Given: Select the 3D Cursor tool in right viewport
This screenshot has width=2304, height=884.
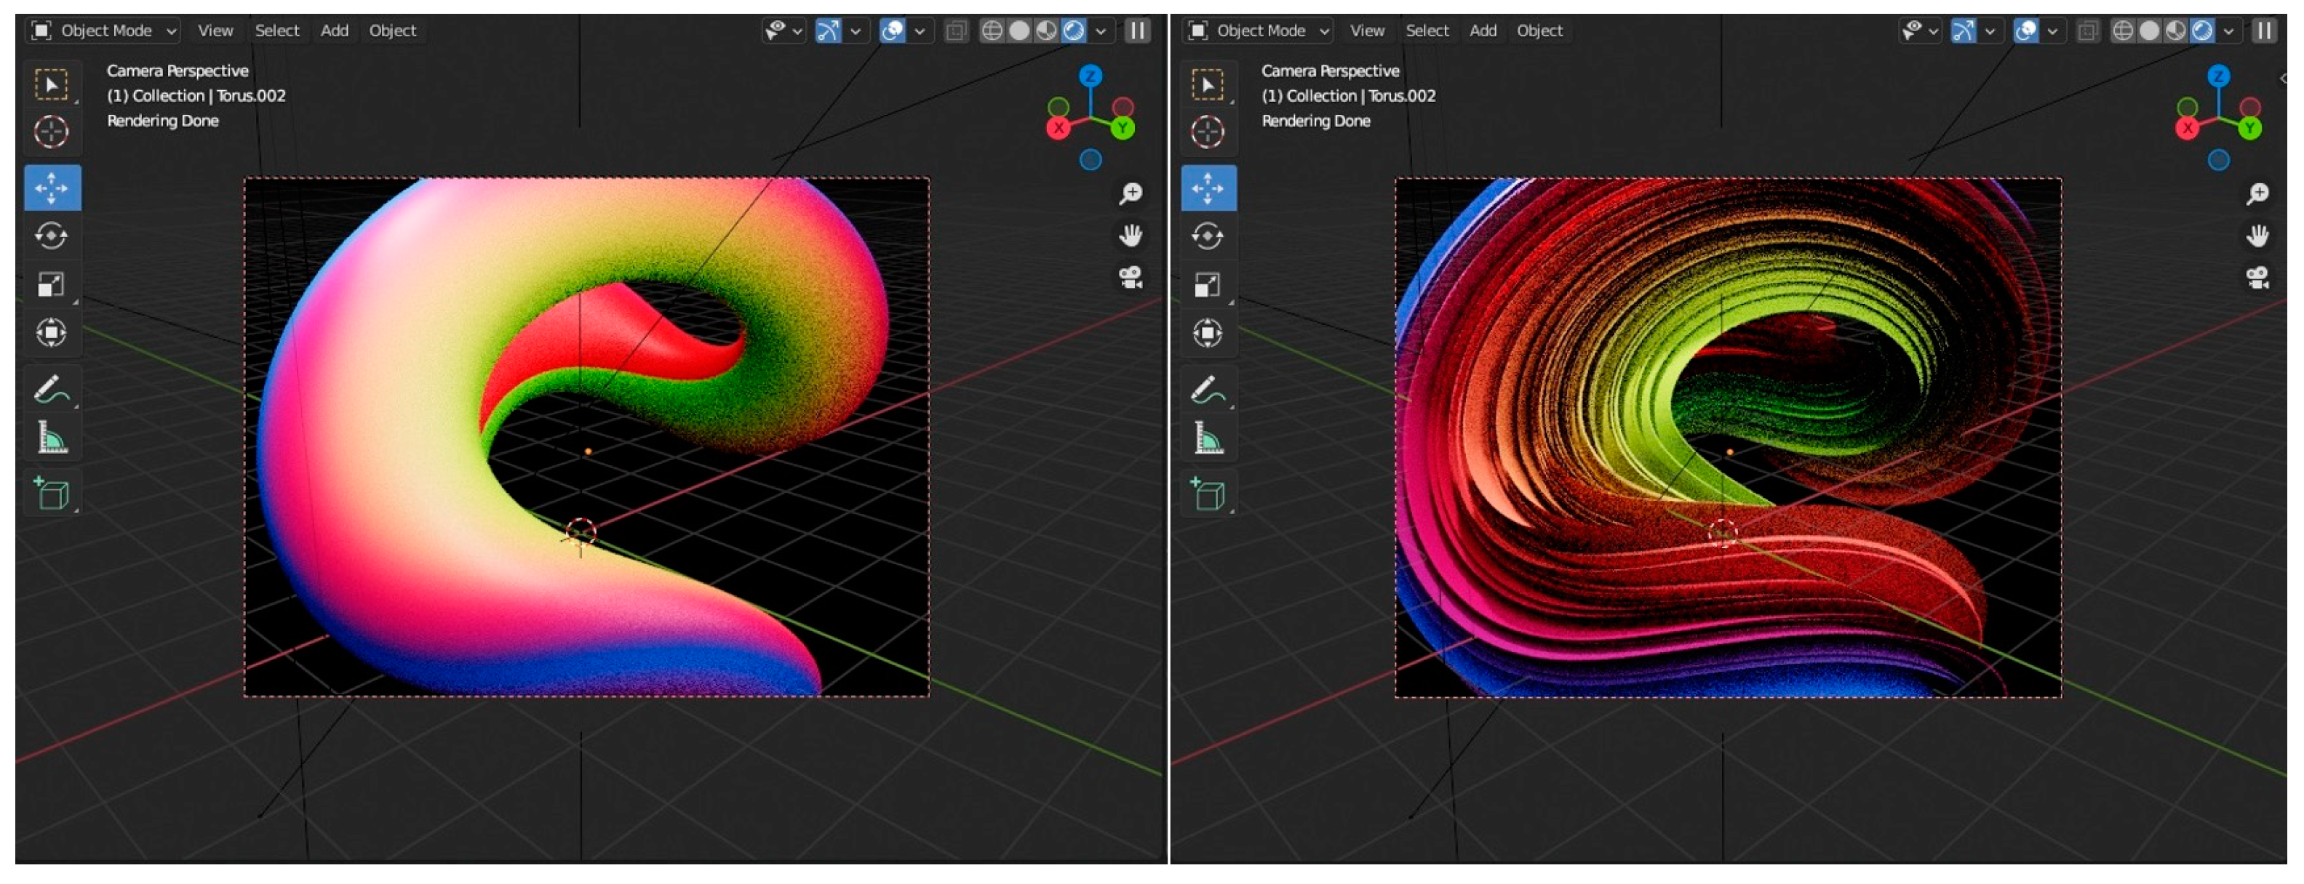Looking at the screenshot, I should (1208, 132).
